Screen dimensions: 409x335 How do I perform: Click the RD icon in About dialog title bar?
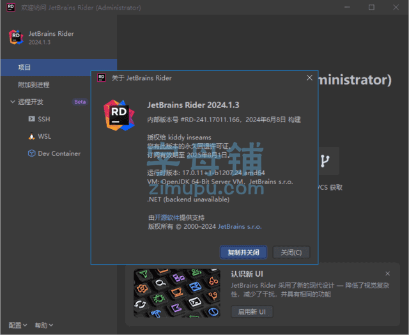click(x=101, y=77)
